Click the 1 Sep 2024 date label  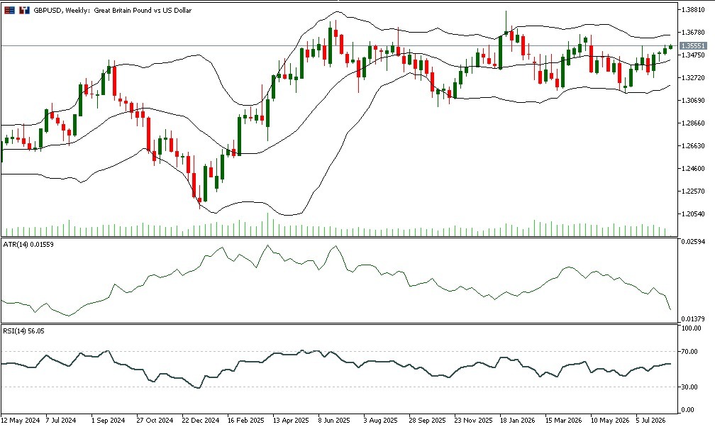click(x=108, y=420)
